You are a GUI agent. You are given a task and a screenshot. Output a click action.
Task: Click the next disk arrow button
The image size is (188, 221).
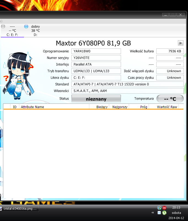pyautogui.click(x=181, y=43)
